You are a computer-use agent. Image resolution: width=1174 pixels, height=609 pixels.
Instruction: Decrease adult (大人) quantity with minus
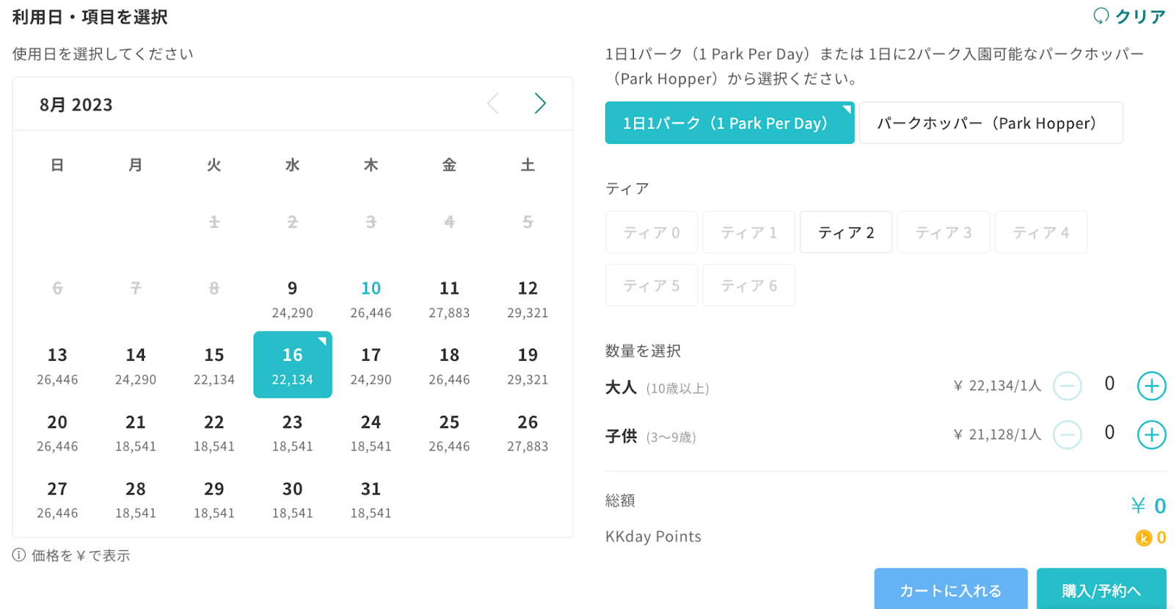point(1067,386)
